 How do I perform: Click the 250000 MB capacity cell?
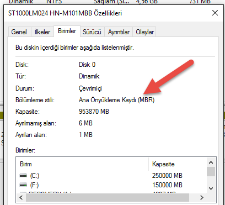[167, 176]
